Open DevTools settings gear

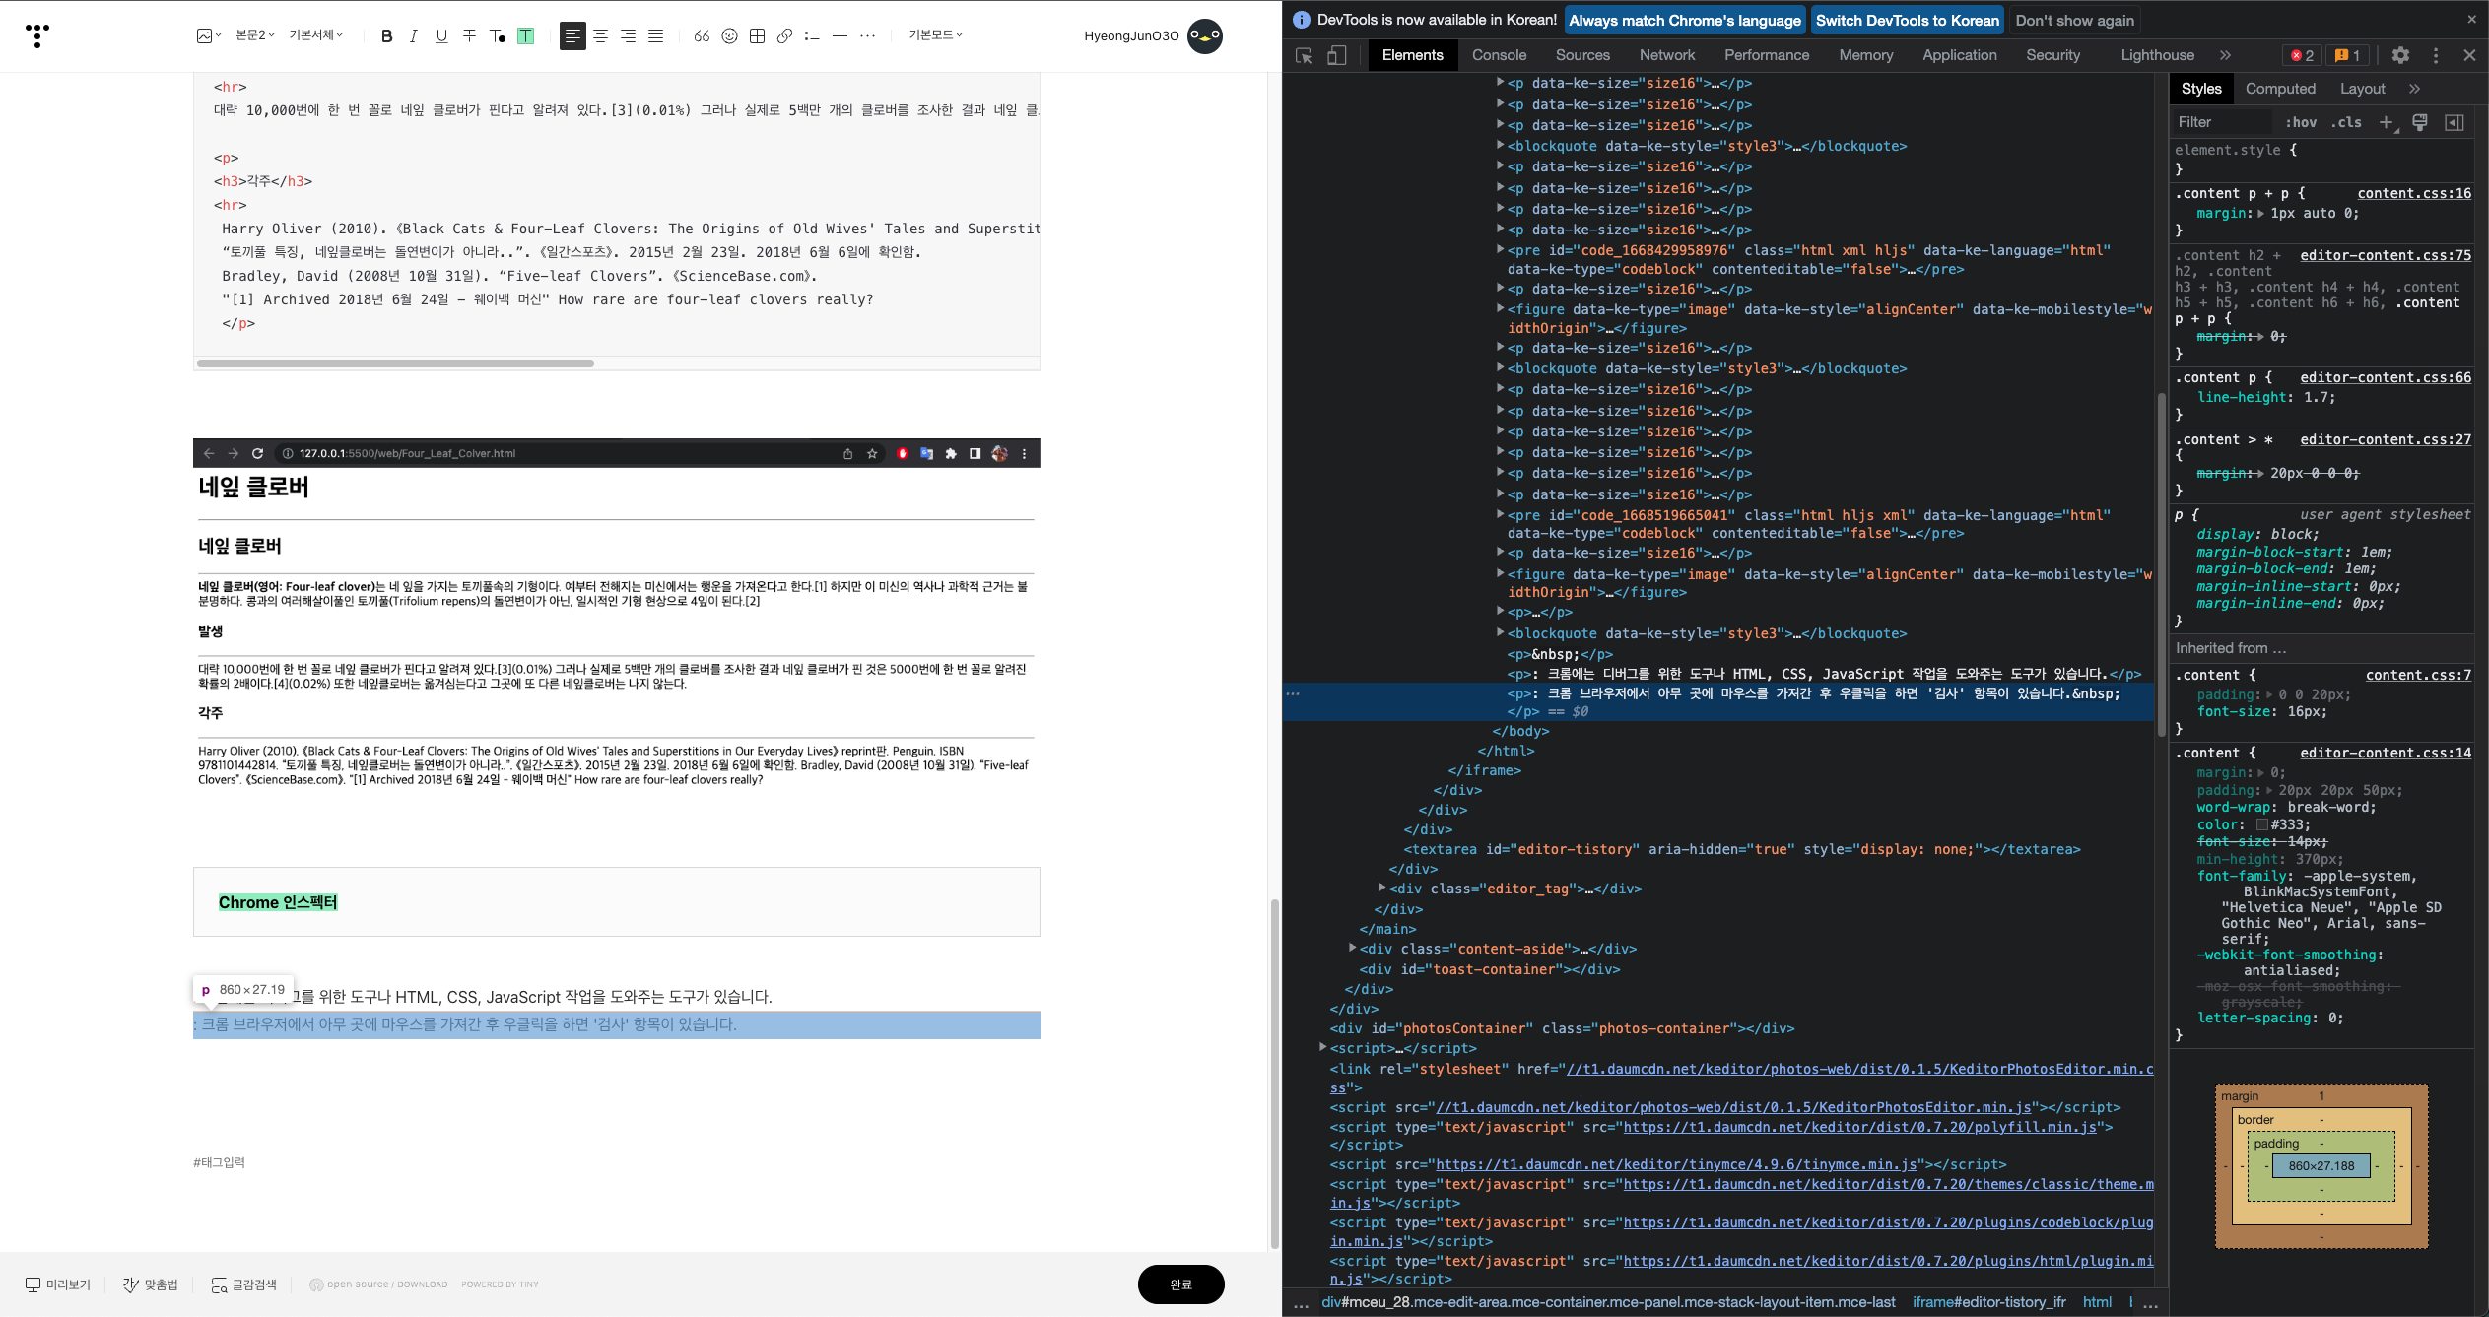click(2400, 55)
